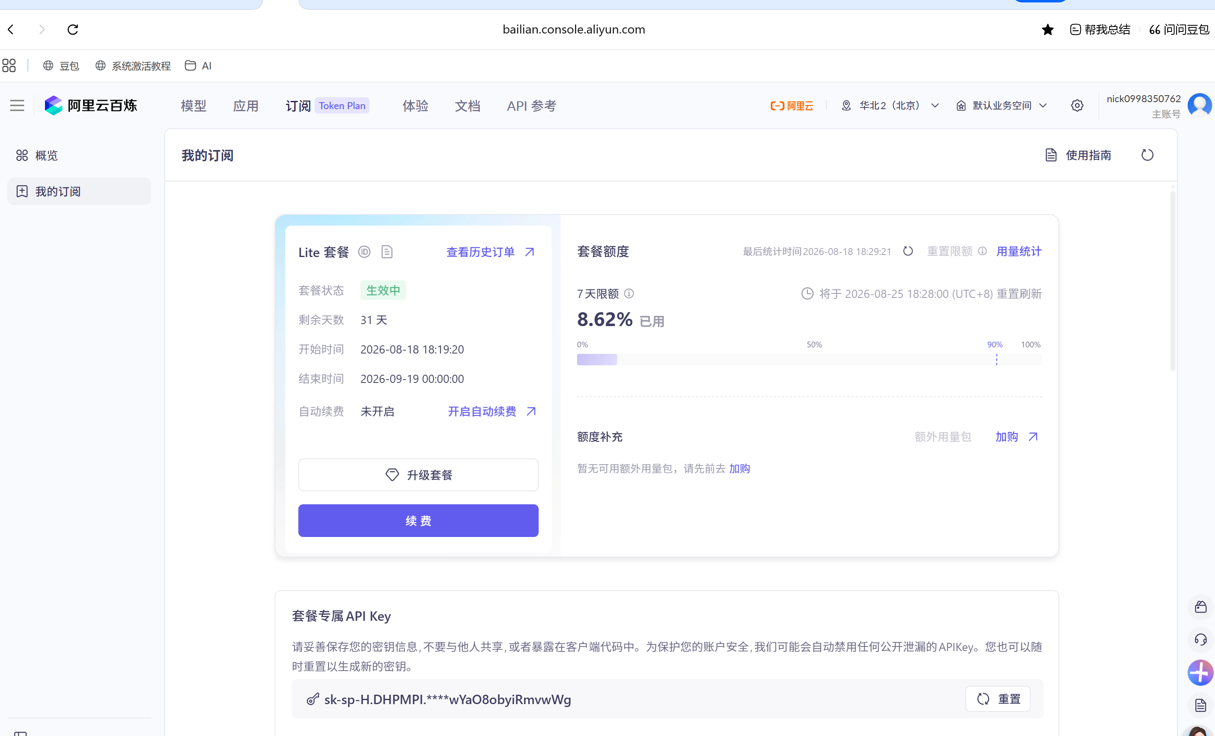Select the 订阅 Token Plan tab
This screenshot has height=736, width=1215.
coord(327,105)
